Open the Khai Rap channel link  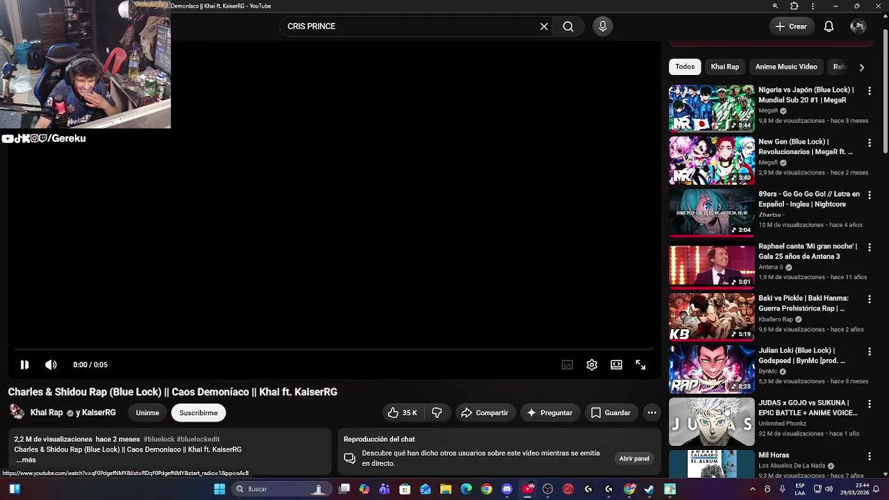click(47, 412)
